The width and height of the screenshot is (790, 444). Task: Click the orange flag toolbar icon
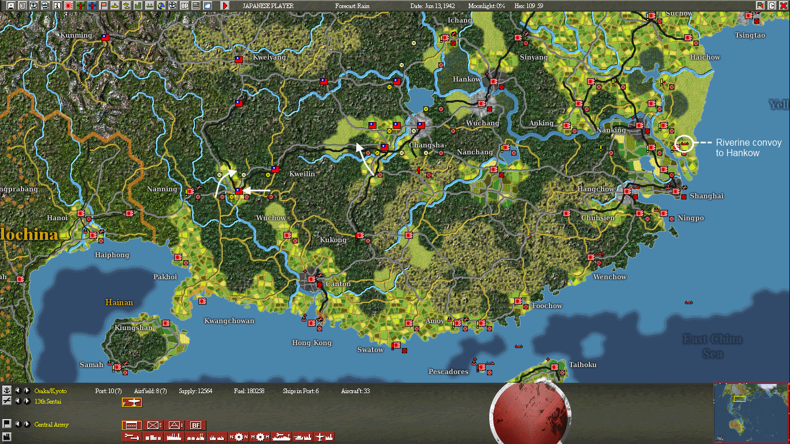[104, 5]
